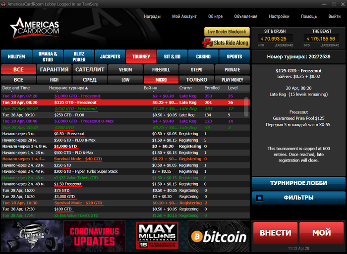
Task: Click the Sit & Crush $70,693.25 jackpot
Action: pos(275,39)
